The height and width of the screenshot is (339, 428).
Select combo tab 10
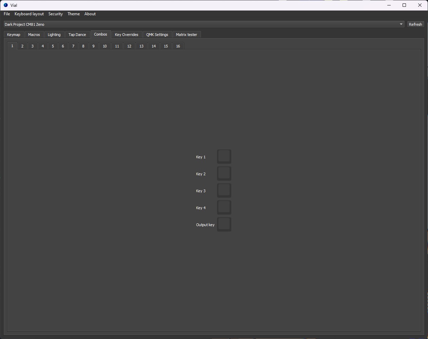coord(105,46)
